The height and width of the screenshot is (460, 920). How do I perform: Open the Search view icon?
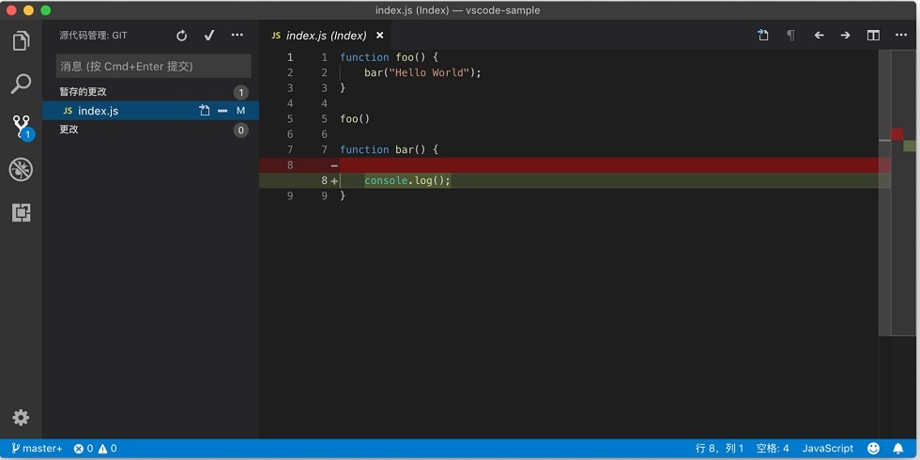click(x=21, y=84)
